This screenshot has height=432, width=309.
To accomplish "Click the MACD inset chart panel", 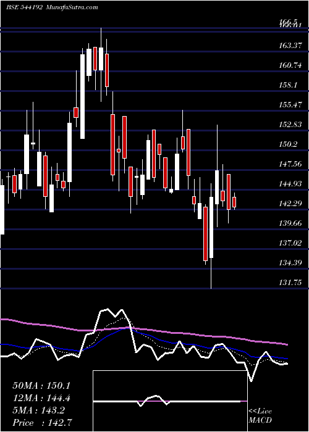I will click(x=170, y=401).
